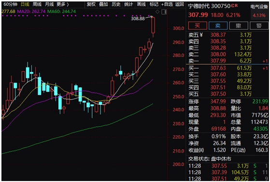The width and height of the screenshot is (270, 182).
Task: Click 返回 to go back
Action: [179, 4]
